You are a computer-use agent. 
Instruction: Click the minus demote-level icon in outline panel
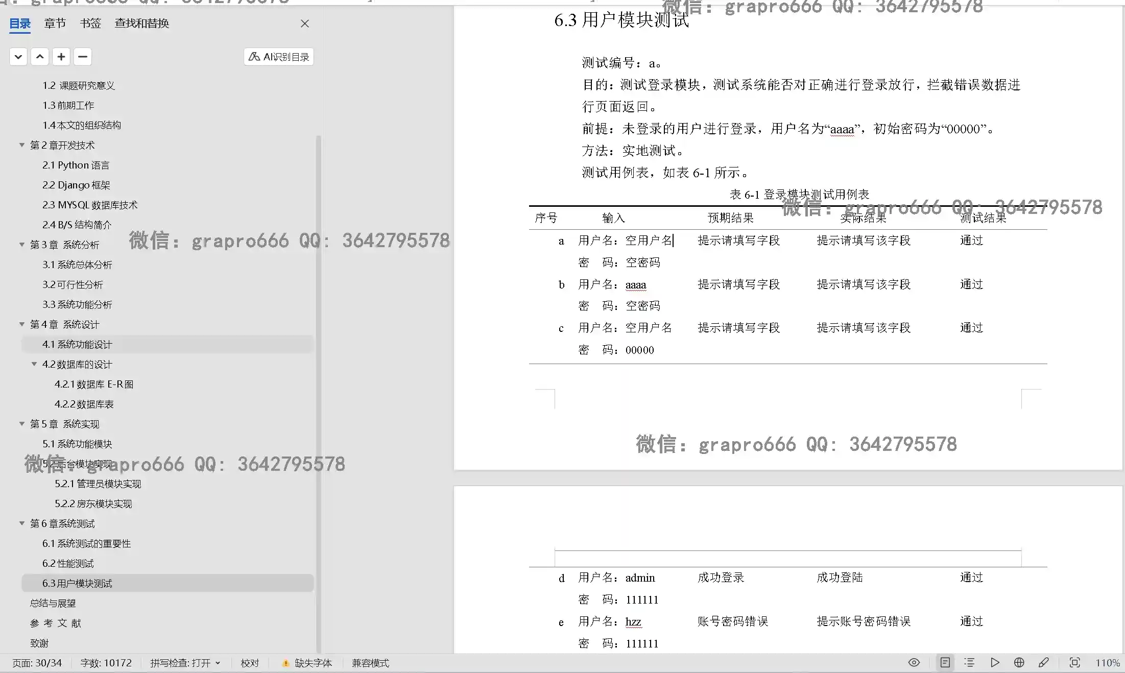(x=83, y=57)
